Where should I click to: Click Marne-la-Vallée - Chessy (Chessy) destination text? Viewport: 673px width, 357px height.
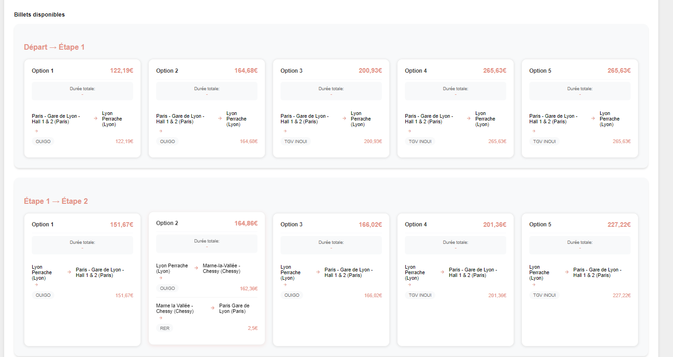click(222, 269)
